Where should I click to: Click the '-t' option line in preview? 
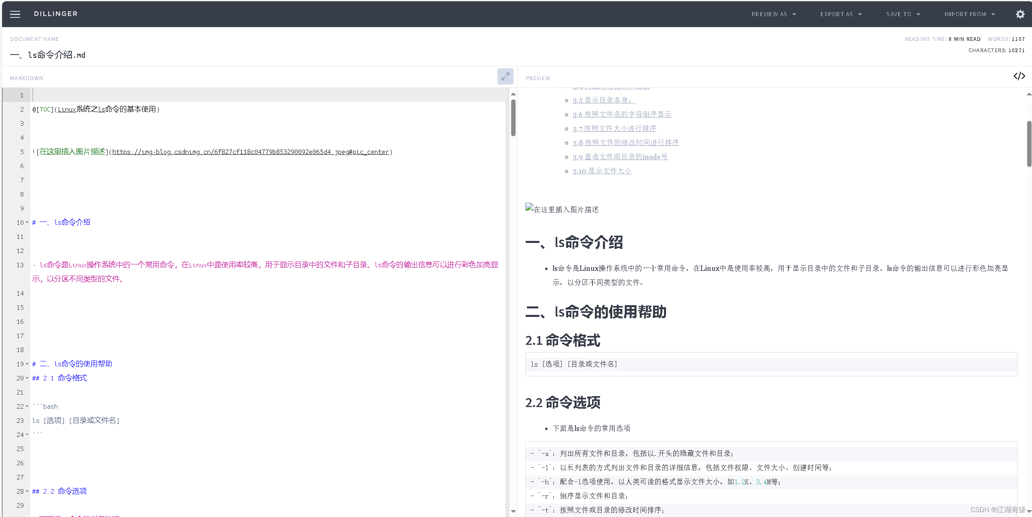tap(597, 511)
